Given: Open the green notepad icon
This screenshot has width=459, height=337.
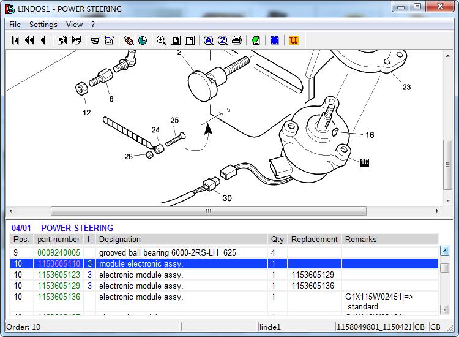Looking at the screenshot, I should 256,40.
